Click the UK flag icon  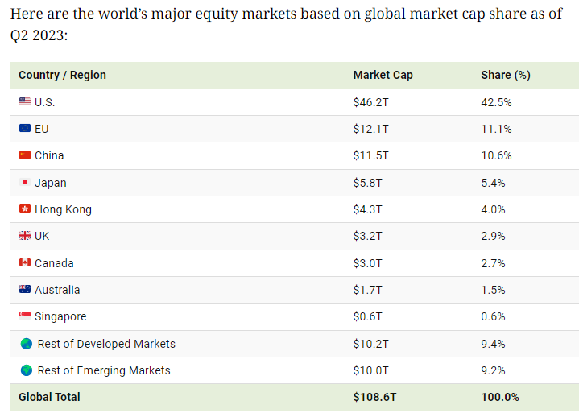coord(25,236)
